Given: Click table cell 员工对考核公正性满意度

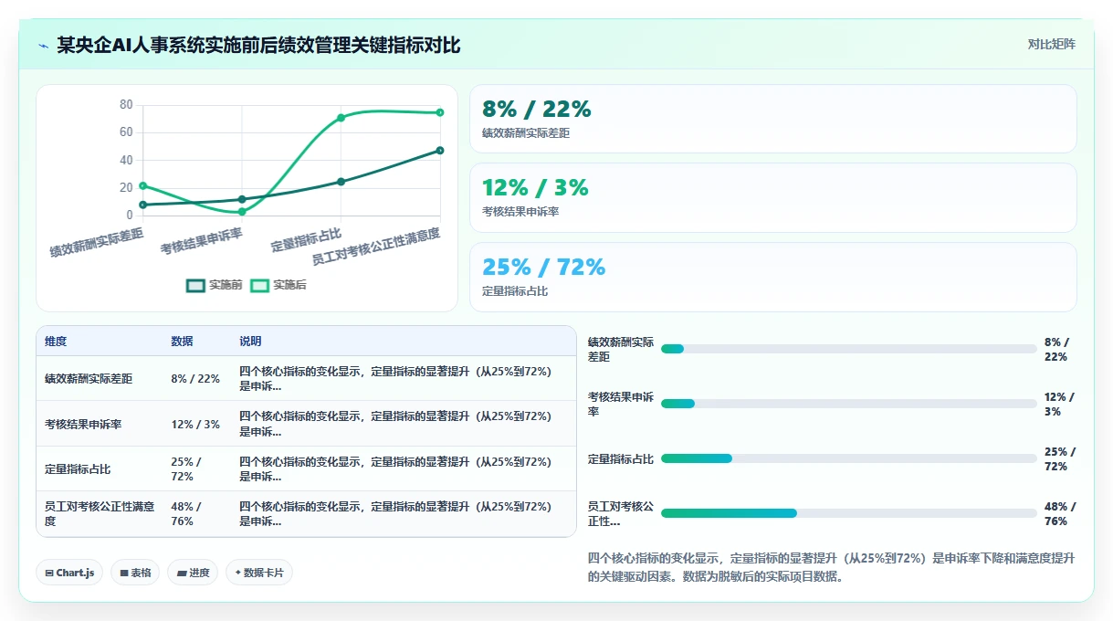Looking at the screenshot, I should coord(100,514).
